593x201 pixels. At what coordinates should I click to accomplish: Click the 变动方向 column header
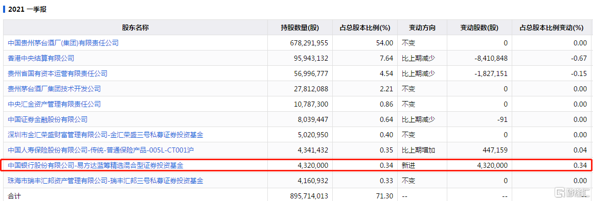[x=422, y=28]
